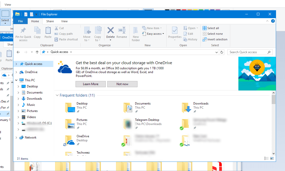285x171 pixels.
Task: Click Select none
Action: [x=213, y=34]
